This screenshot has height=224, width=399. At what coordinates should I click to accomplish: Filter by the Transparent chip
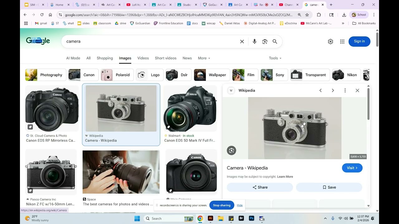pos(310,75)
